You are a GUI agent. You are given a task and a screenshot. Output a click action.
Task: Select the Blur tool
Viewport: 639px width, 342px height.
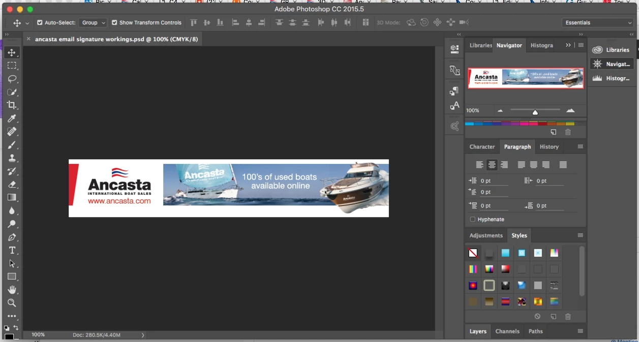click(x=12, y=211)
